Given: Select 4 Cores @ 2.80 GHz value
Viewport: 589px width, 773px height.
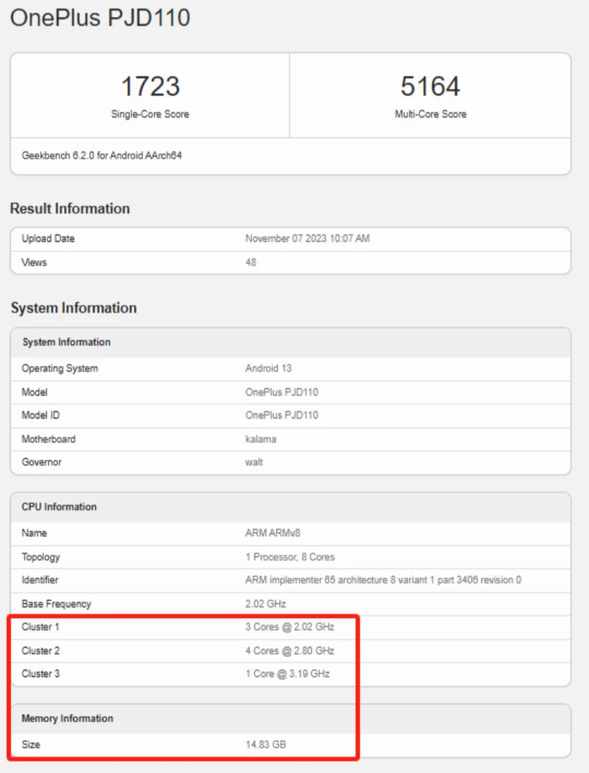Looking at the screenshot, I should [289, 651].
